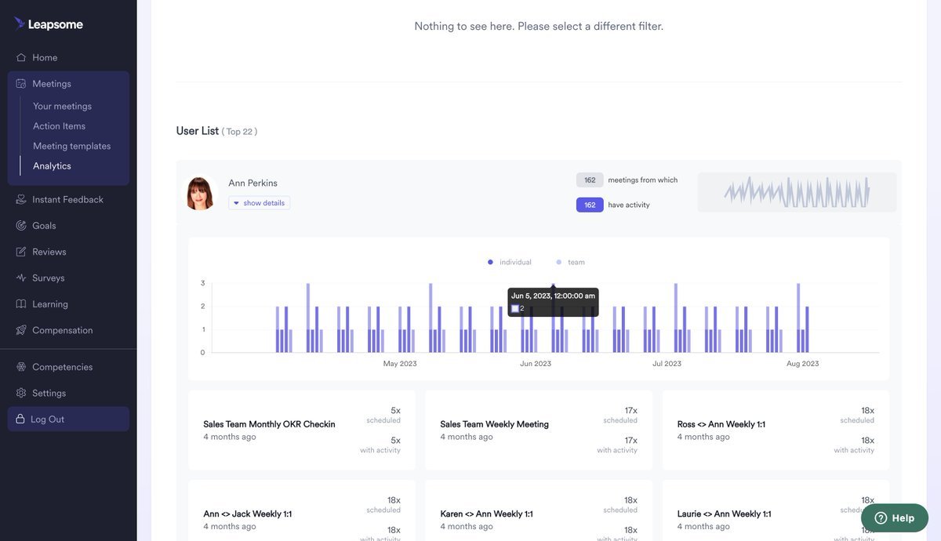Screen dimensions: 941x541
Task: Collapse Ann Perkins details with show details
Action: (x=260, y=203)
